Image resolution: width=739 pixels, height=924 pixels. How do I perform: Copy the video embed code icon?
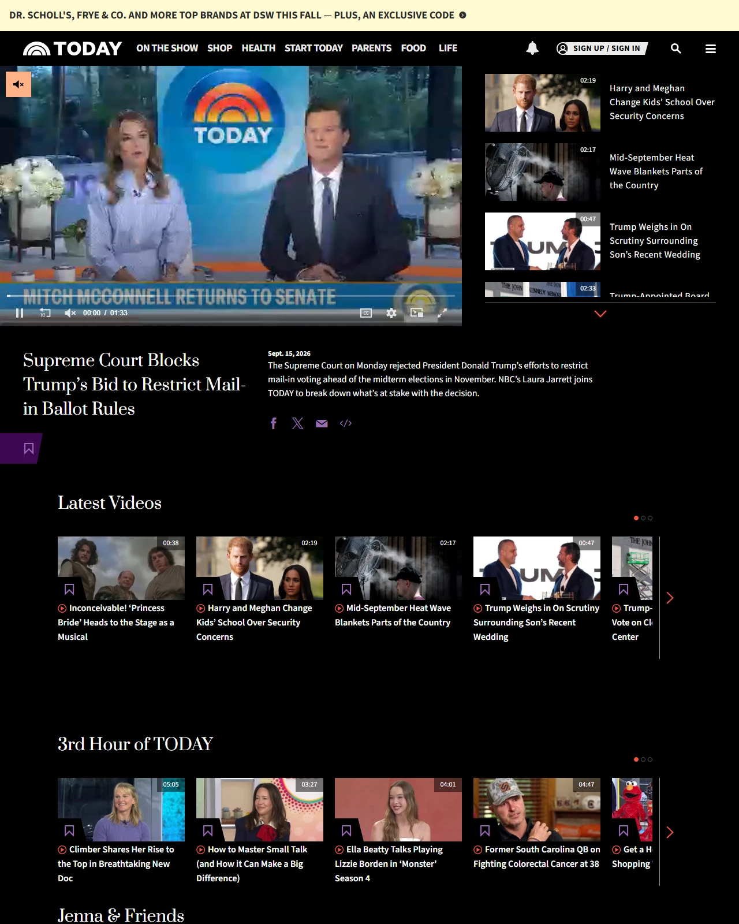click(x=346, y=423)
